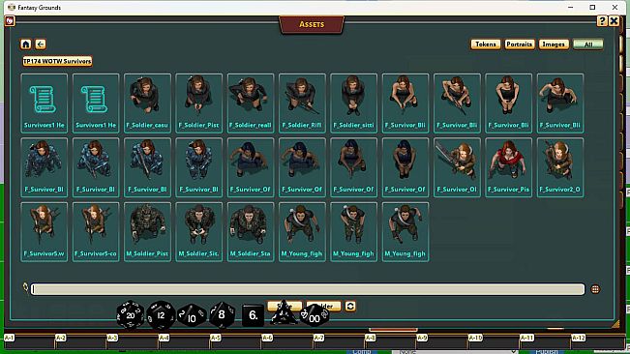This screenshot has height=354, width=630.
Task: Select the F_Survivor_Ol token
Action: coord(457,167)
